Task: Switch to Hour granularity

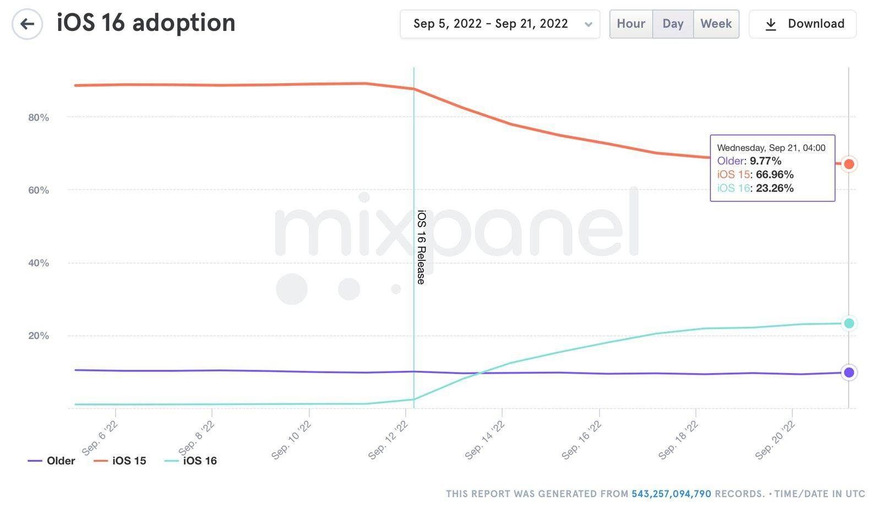Action: coord(631,24)
